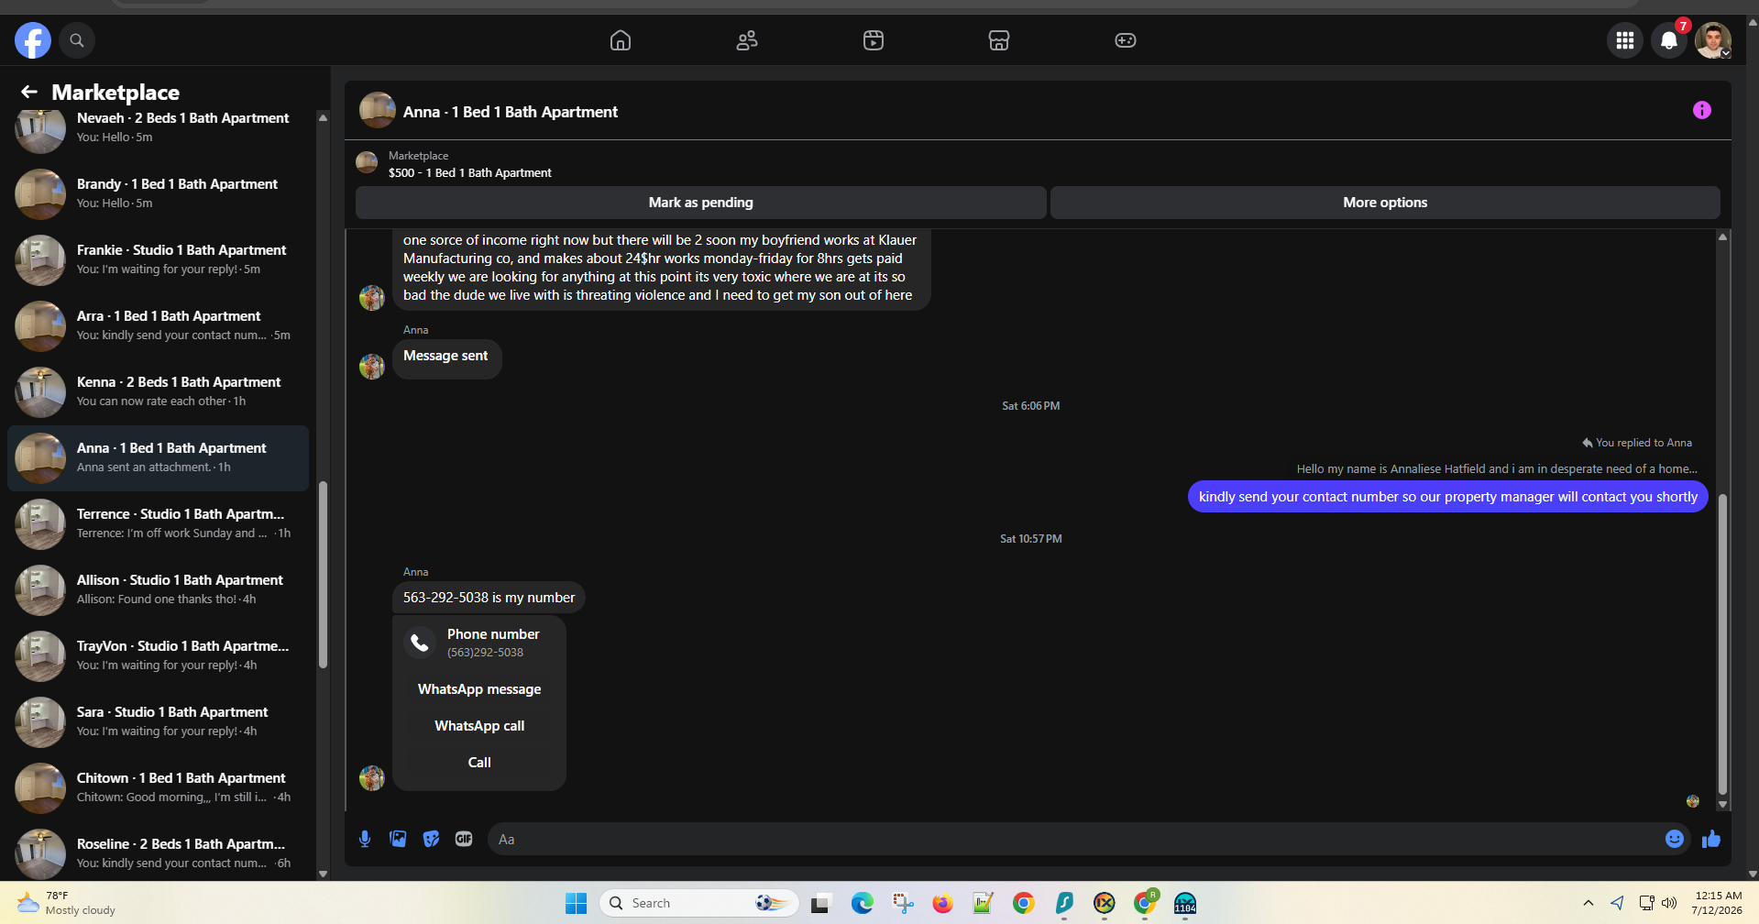Open the Friends tab
This screenshot has height=924, width=1759.
tap(747, 40)
